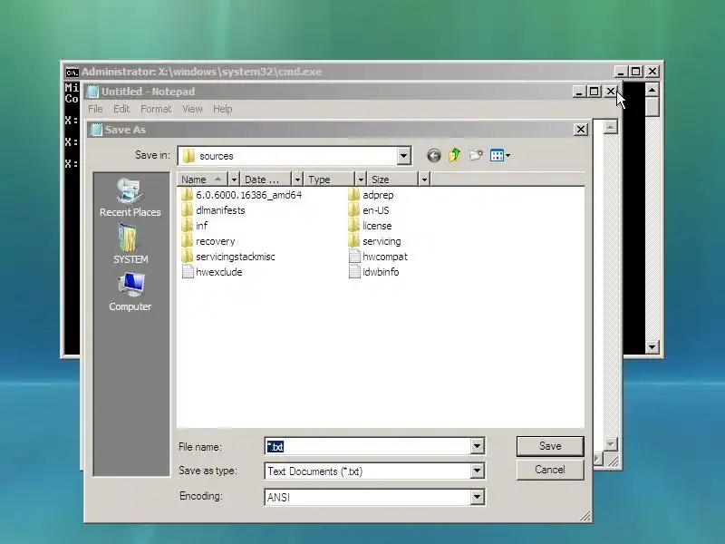Minimize the Notepad window

(x=578, y=92)
